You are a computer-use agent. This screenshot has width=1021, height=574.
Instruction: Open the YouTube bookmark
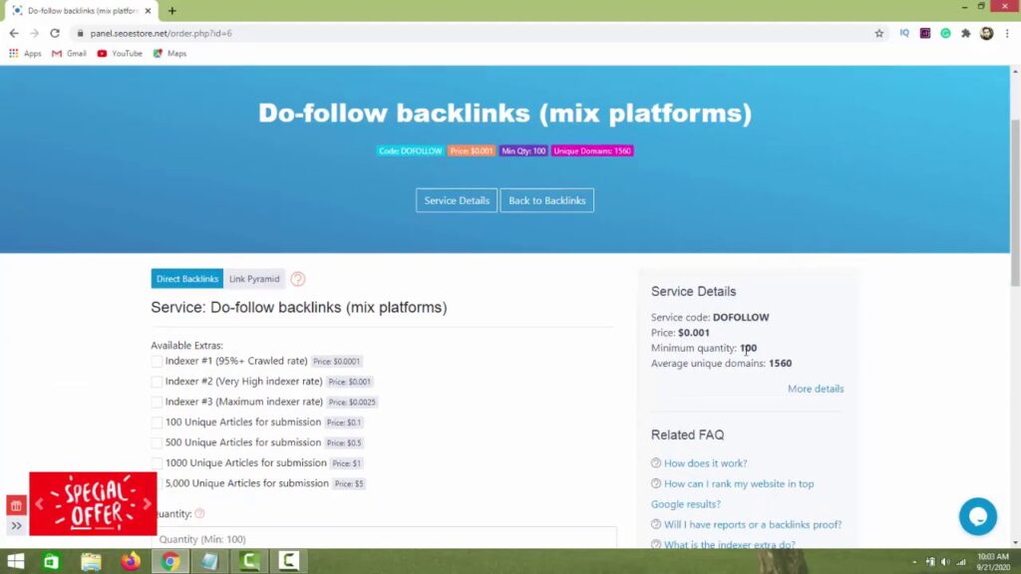tap(120, 54)
